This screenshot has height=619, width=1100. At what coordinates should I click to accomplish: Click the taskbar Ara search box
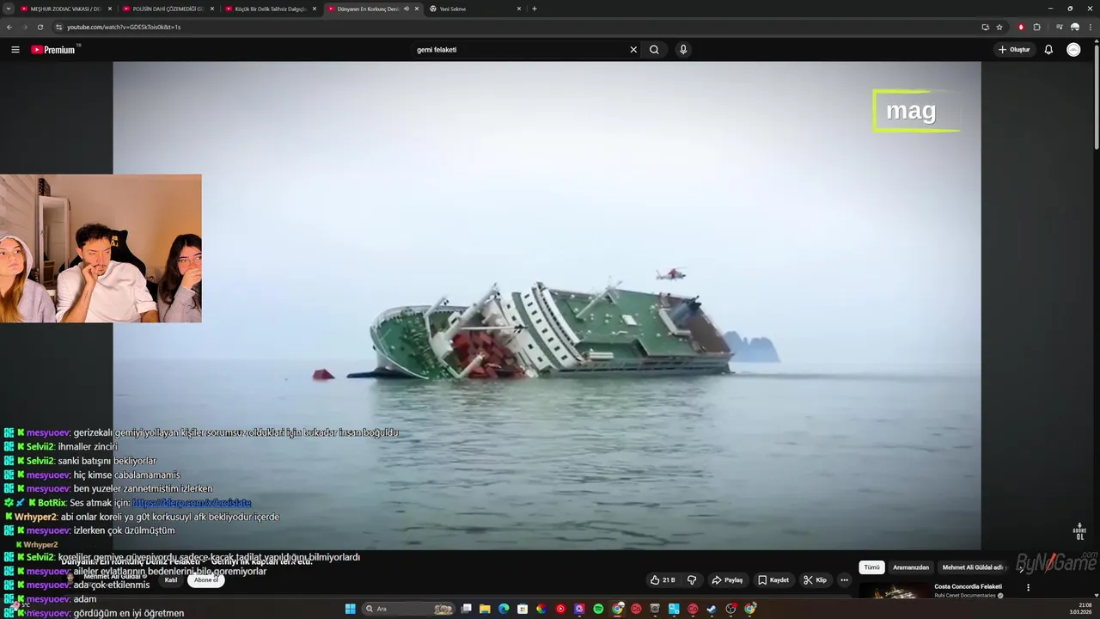click(408, 609)
